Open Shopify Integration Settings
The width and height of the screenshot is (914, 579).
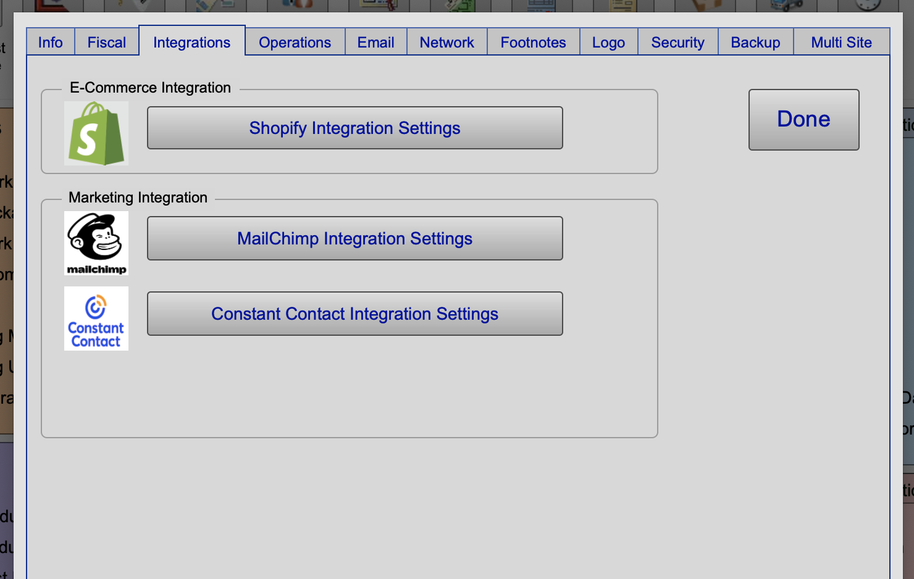click(x=354, y=128)
